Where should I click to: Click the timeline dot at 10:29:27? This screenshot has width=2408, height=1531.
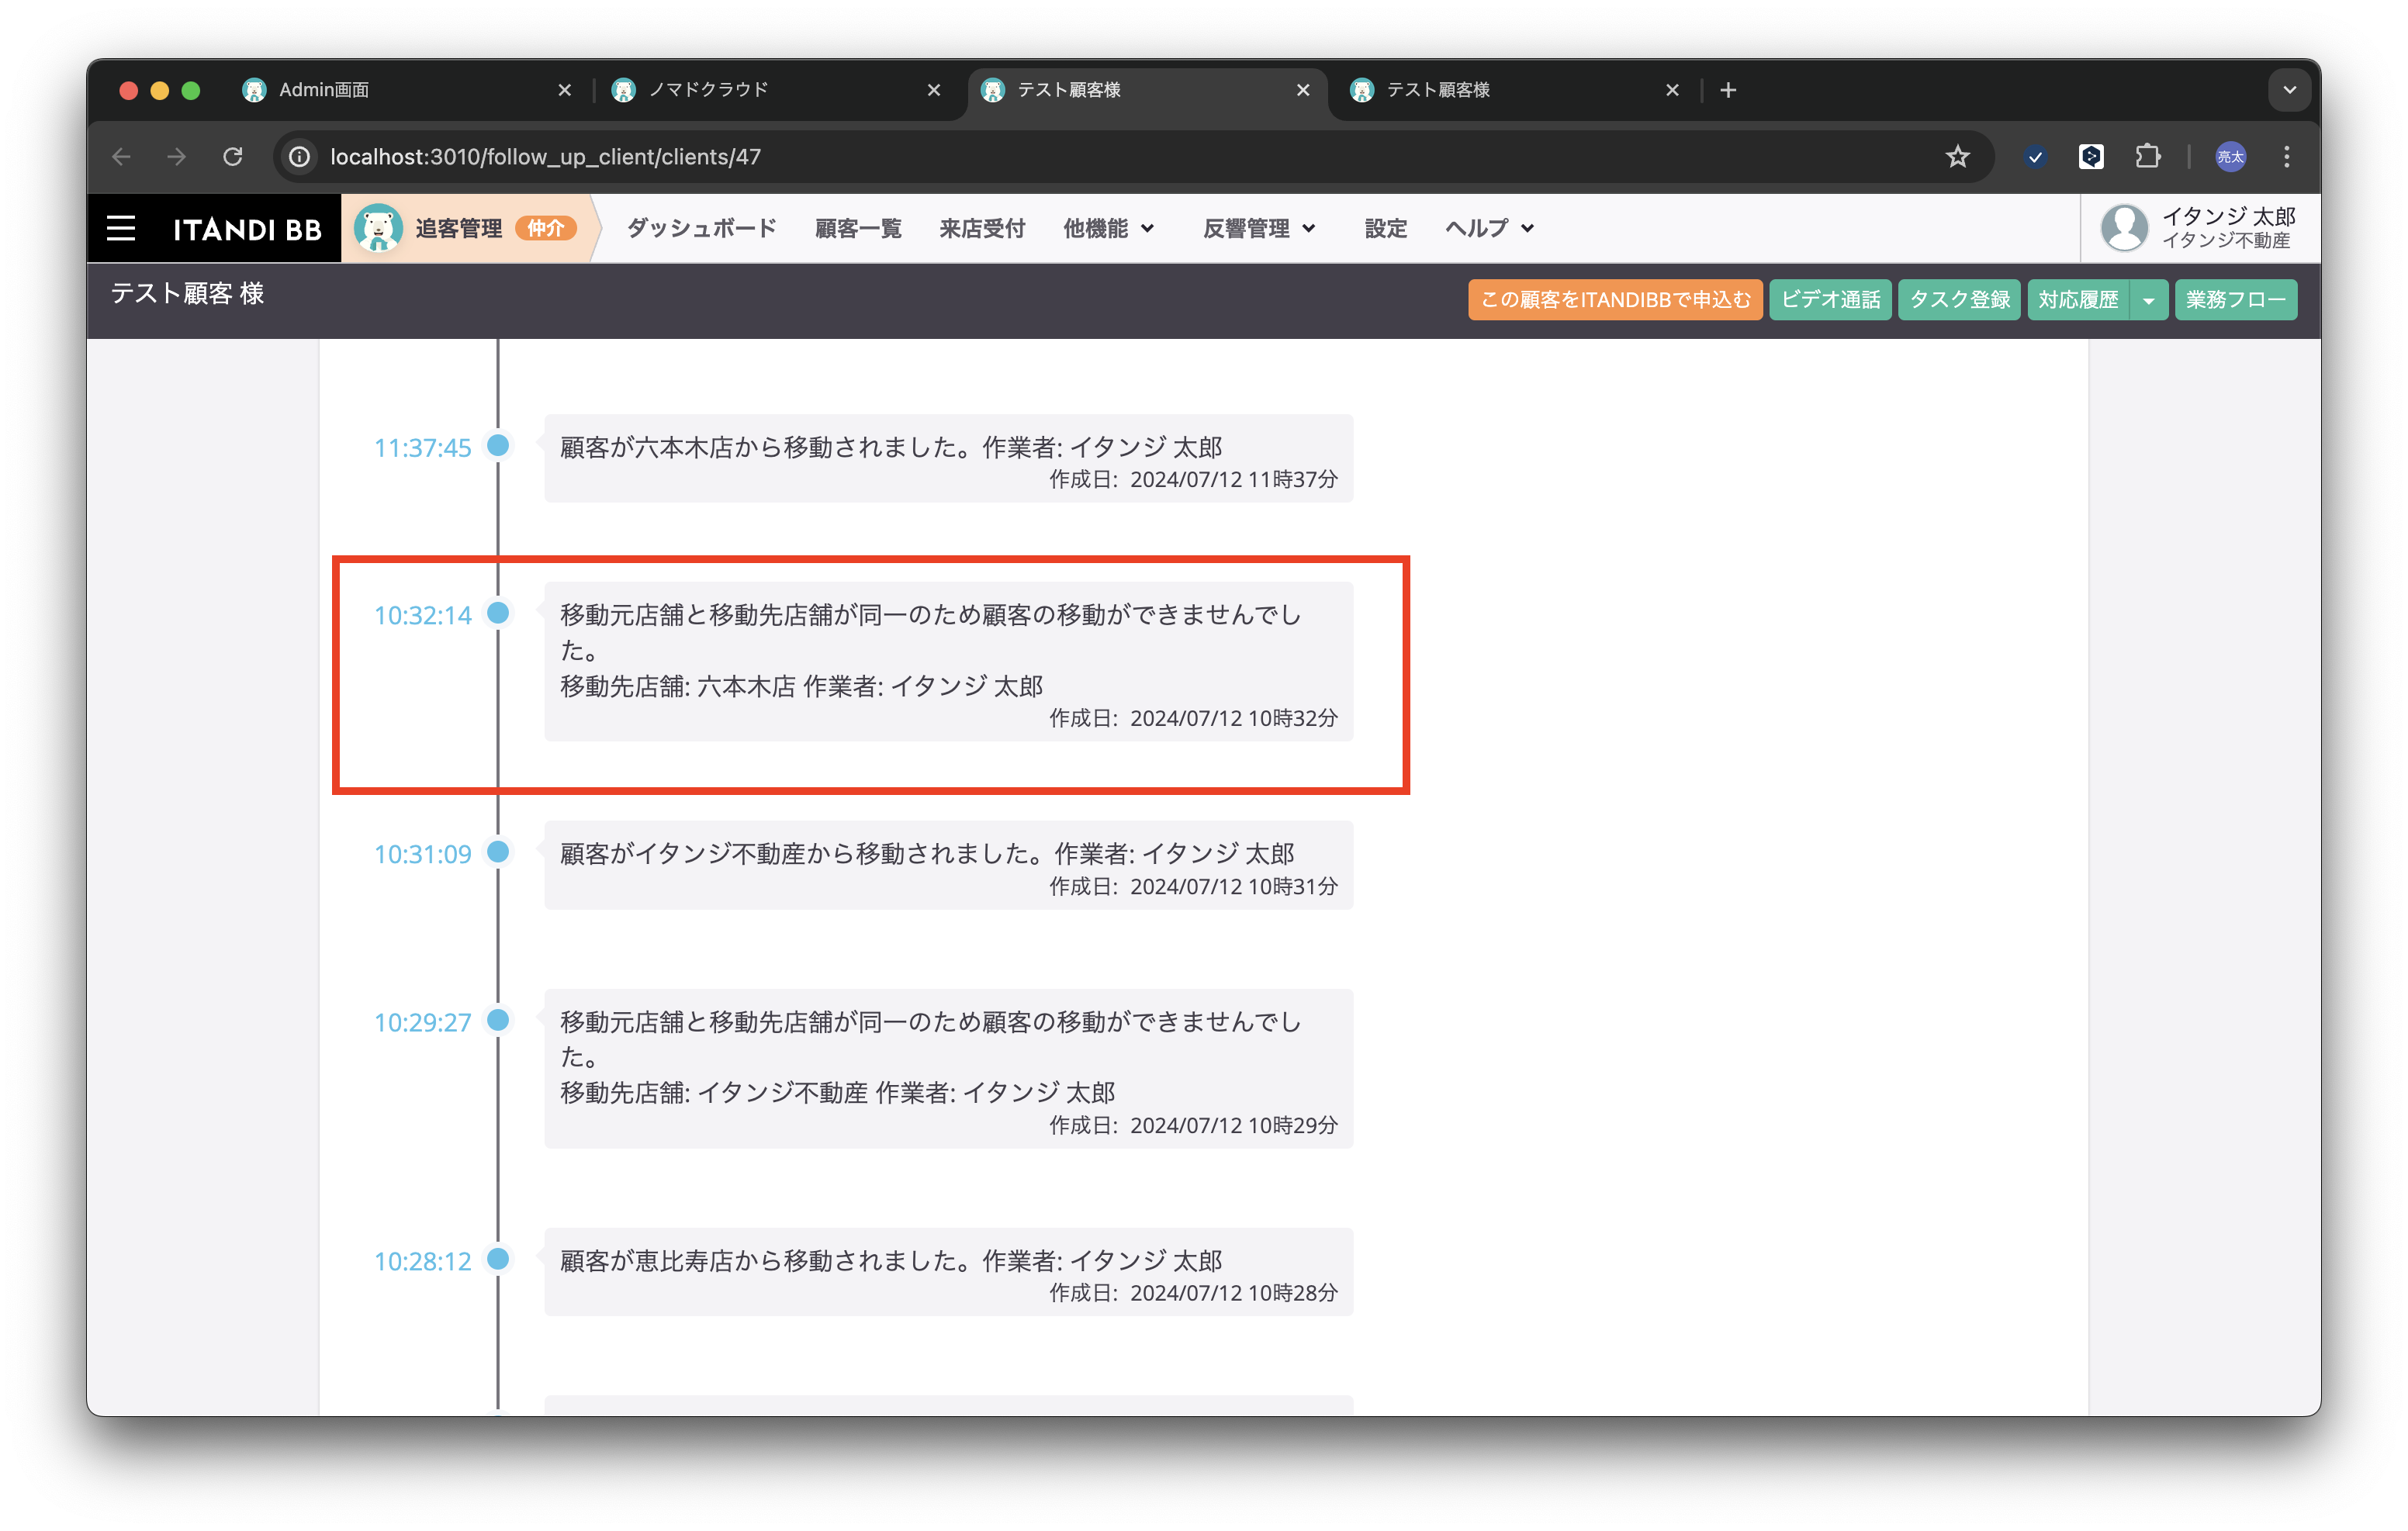pyautogui.click(x=498, y=1019)
